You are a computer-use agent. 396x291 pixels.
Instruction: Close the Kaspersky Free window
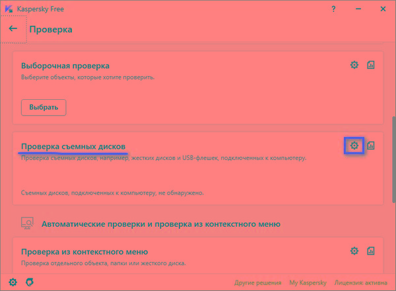[383, 9]
